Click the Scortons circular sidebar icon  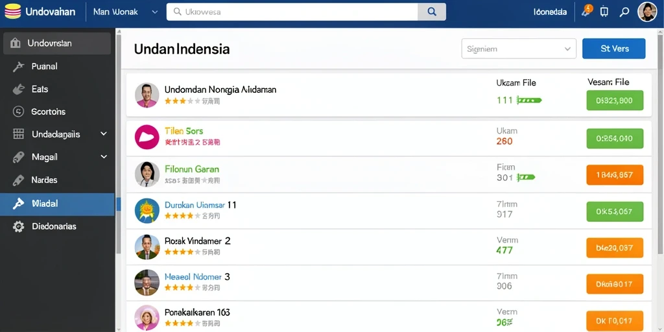(x=18, y=112)
